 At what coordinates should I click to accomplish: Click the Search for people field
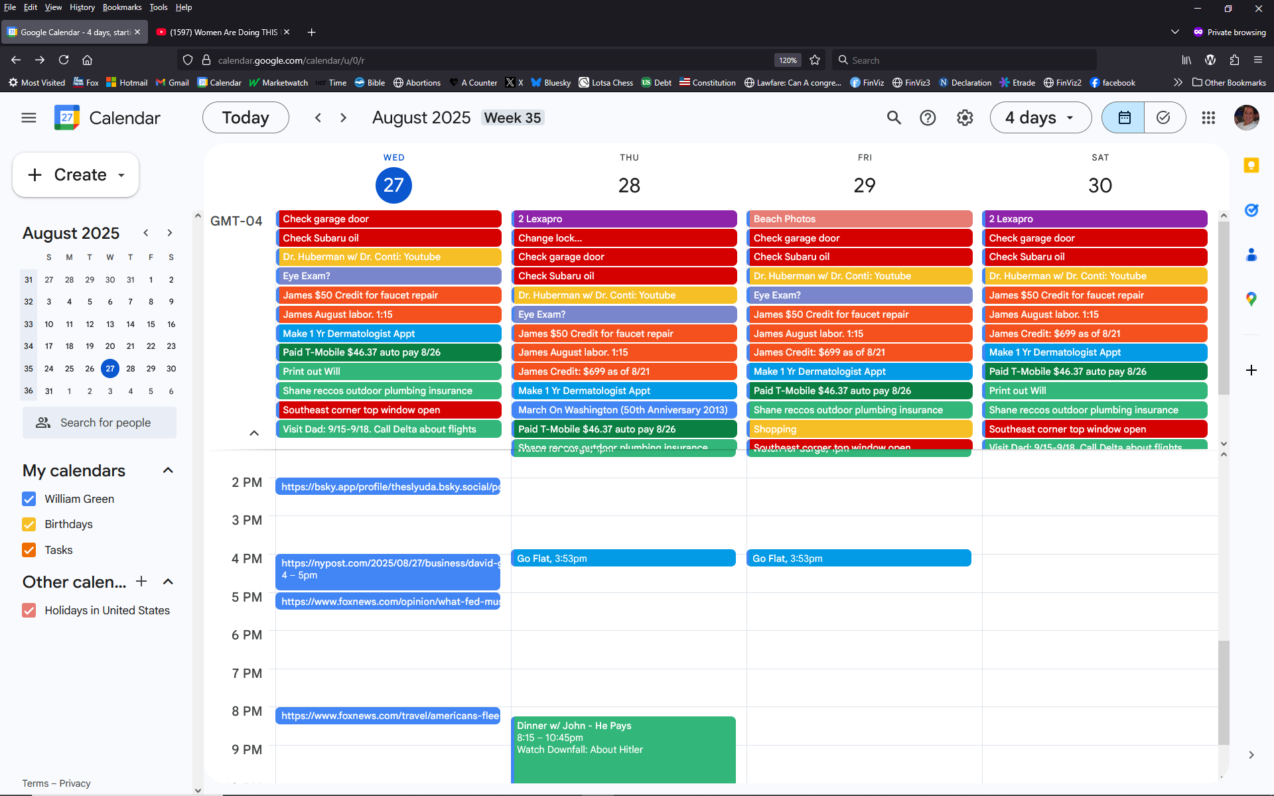pos(106,423)
